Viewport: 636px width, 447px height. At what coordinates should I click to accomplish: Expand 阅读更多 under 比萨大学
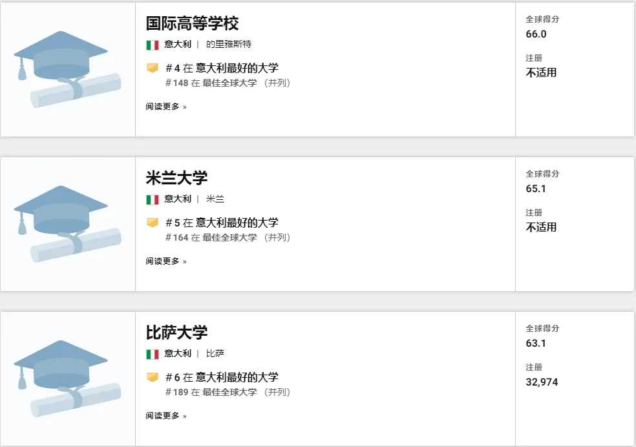[x=166, y=416]
